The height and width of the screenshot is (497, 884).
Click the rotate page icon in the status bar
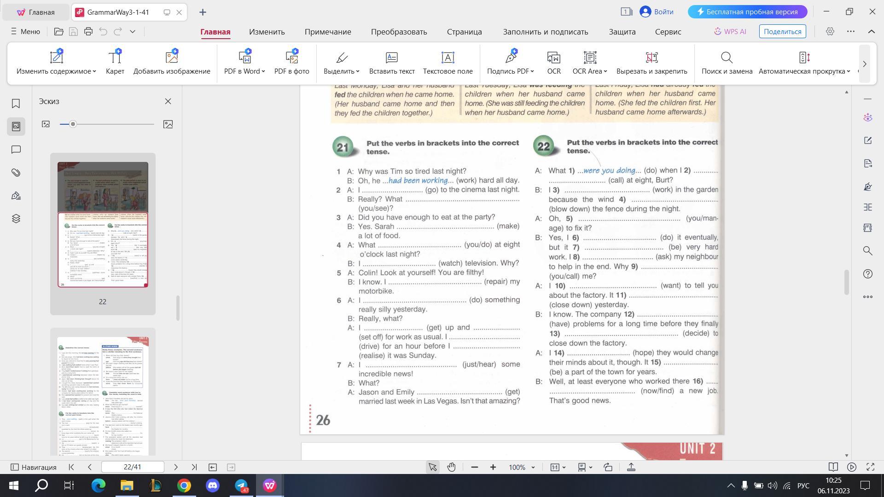[608, 467]
